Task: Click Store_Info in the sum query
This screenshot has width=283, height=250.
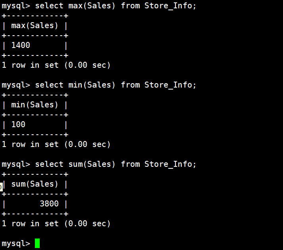Action: tap(168, 164)
